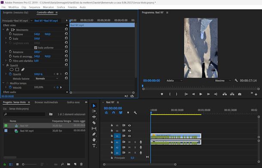The width and height of the screenshot is (262, 168).
Task: Click Mark In button
Action: (170, 94)
